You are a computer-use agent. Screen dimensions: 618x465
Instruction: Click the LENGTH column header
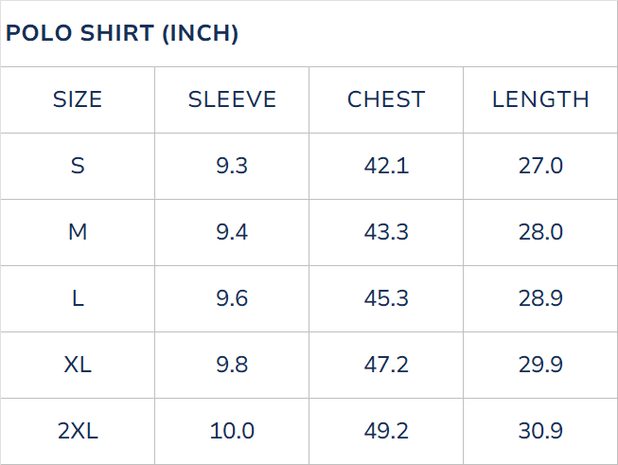tap(540, 99)
